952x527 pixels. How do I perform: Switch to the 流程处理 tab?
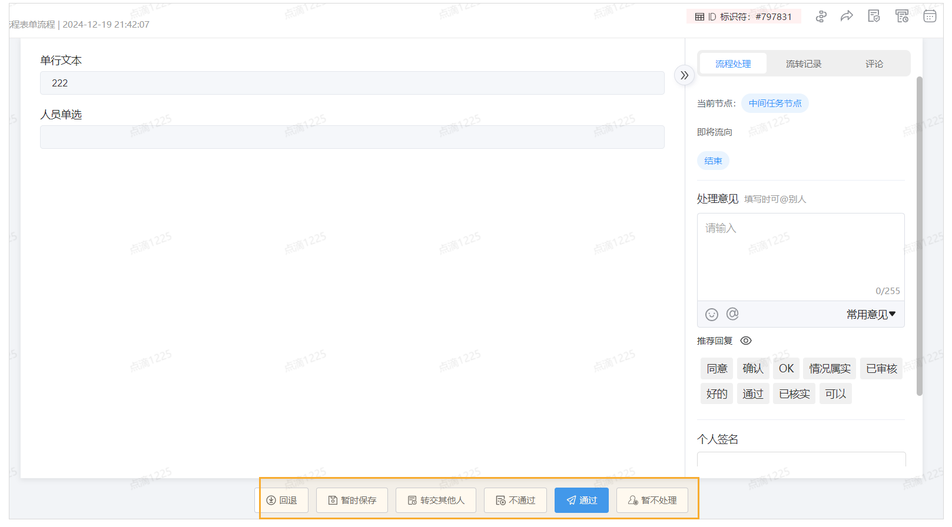tap(733, 64)
